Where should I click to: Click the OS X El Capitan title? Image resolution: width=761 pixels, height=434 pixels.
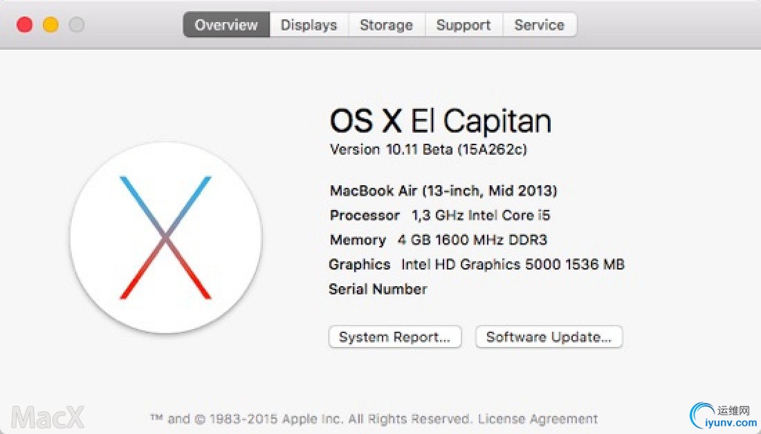point(440,122)
